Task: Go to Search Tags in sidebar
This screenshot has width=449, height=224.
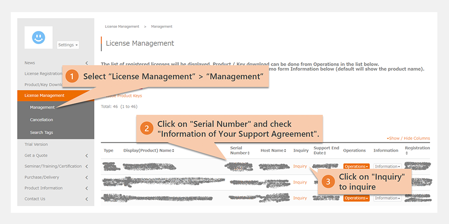Action: click(42, 132)
